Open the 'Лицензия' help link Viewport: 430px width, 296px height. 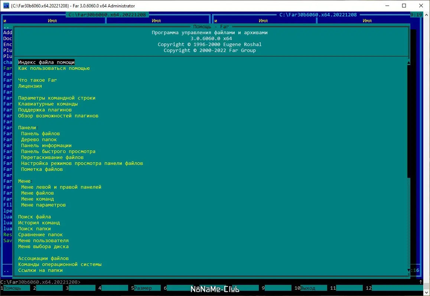point(30,86)
